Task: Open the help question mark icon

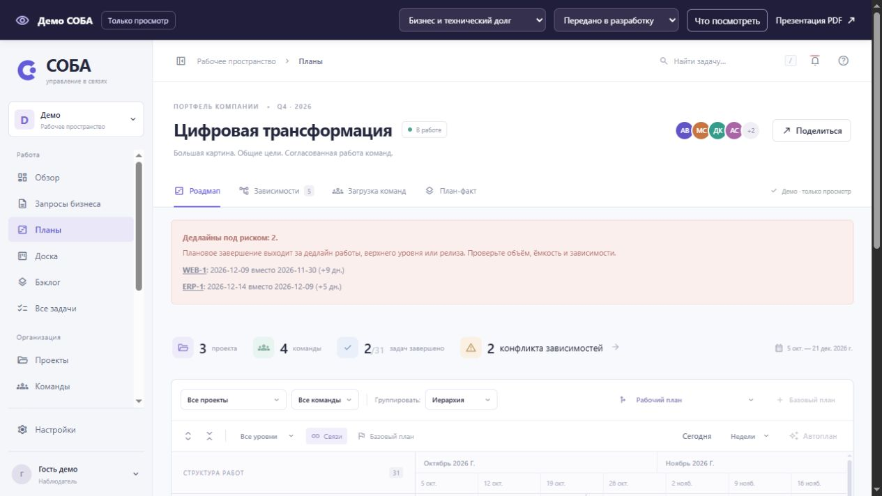Action: 843,61
